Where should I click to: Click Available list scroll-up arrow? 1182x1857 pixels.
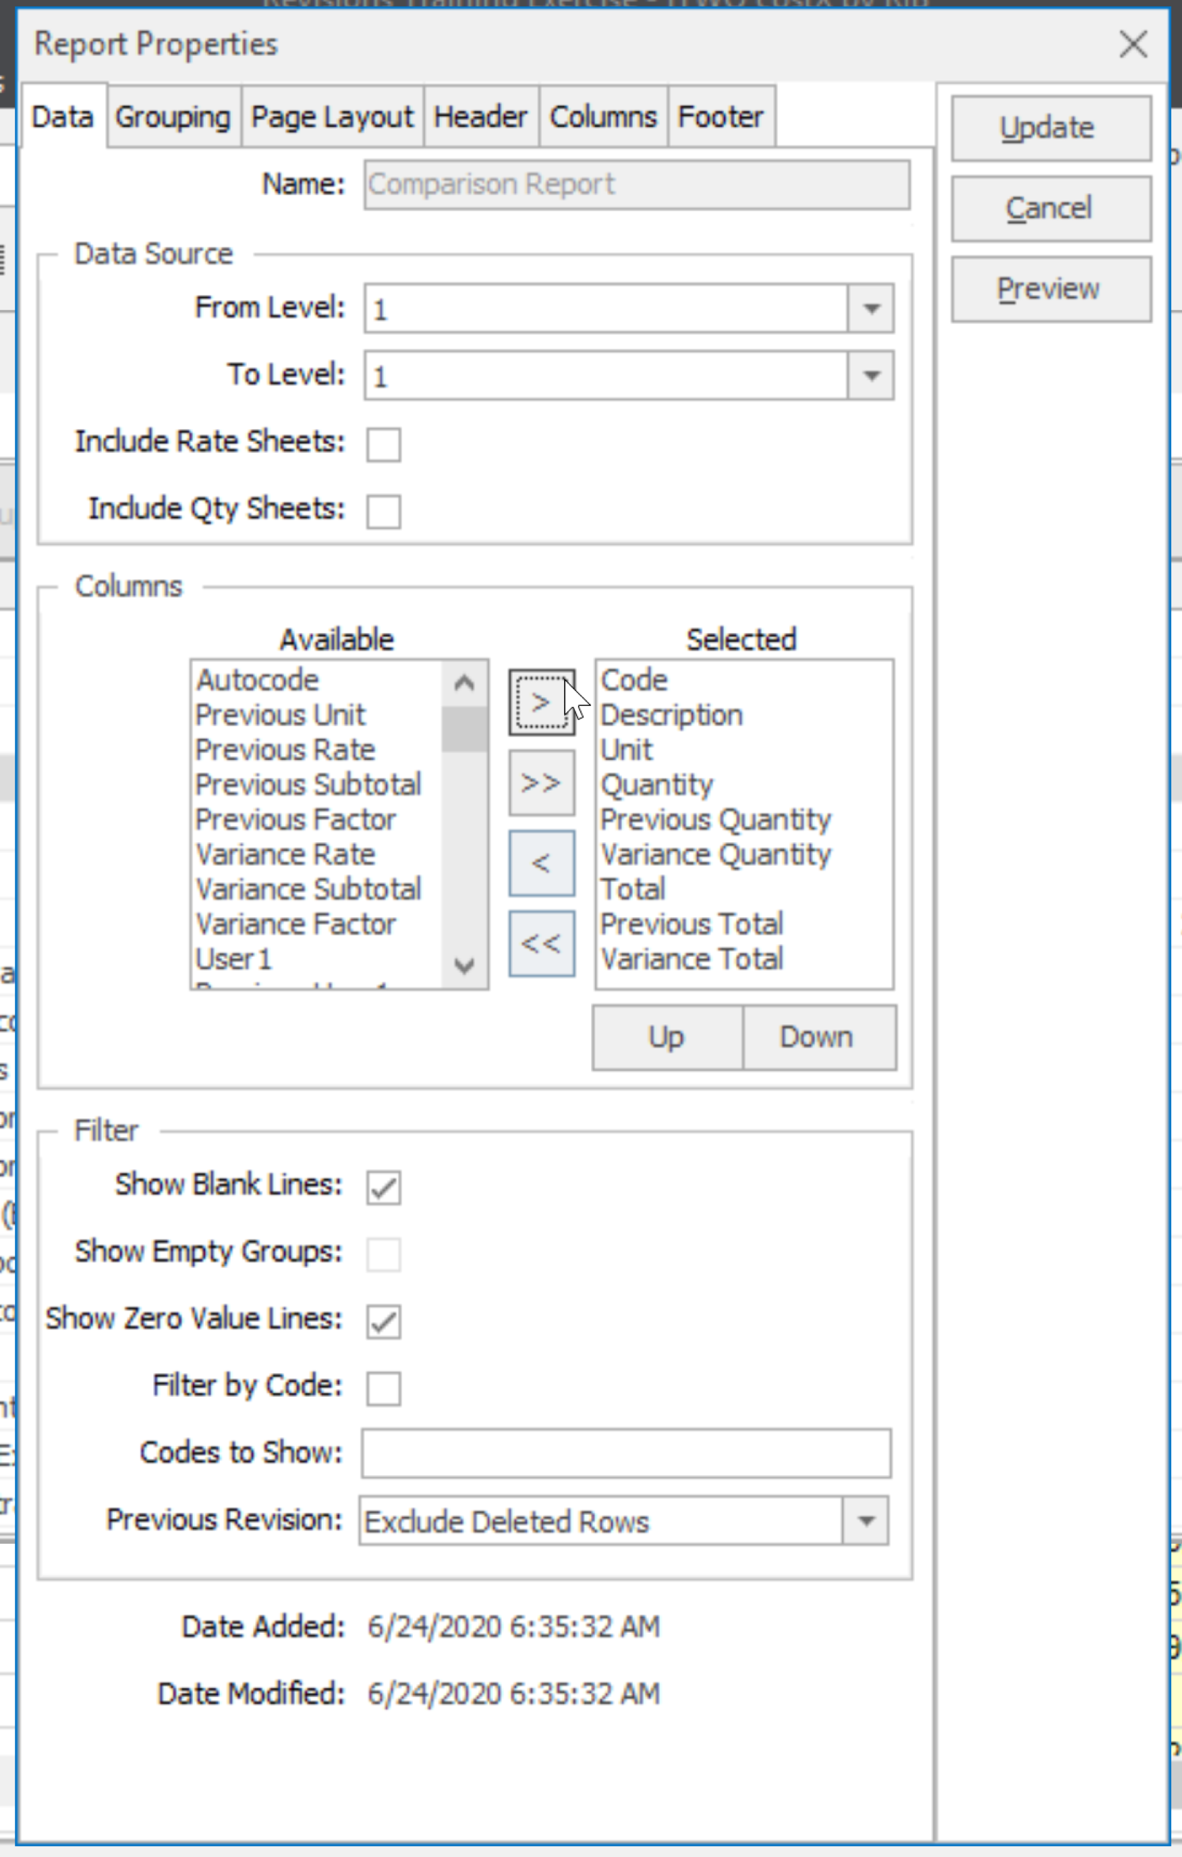click(x=464, y=682)
